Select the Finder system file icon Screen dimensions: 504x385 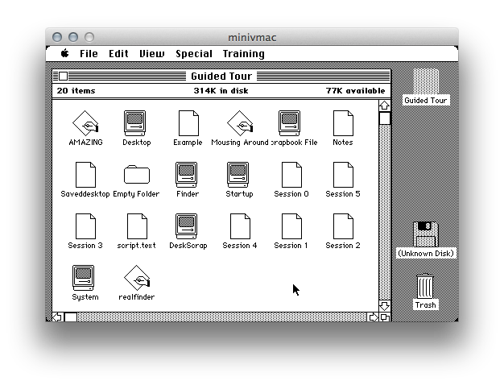click(x=187, y=175)
